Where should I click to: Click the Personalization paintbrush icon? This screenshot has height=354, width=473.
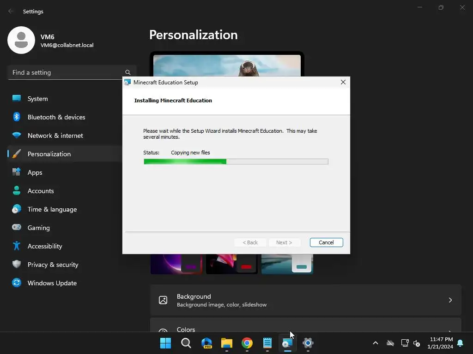pyautogui.click(x=17, y=154)
